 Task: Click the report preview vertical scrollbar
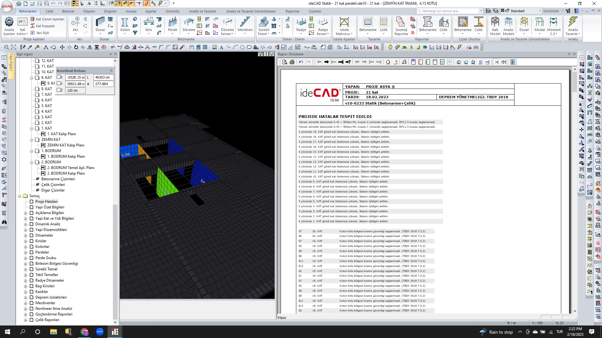click(x=574, y=190)
